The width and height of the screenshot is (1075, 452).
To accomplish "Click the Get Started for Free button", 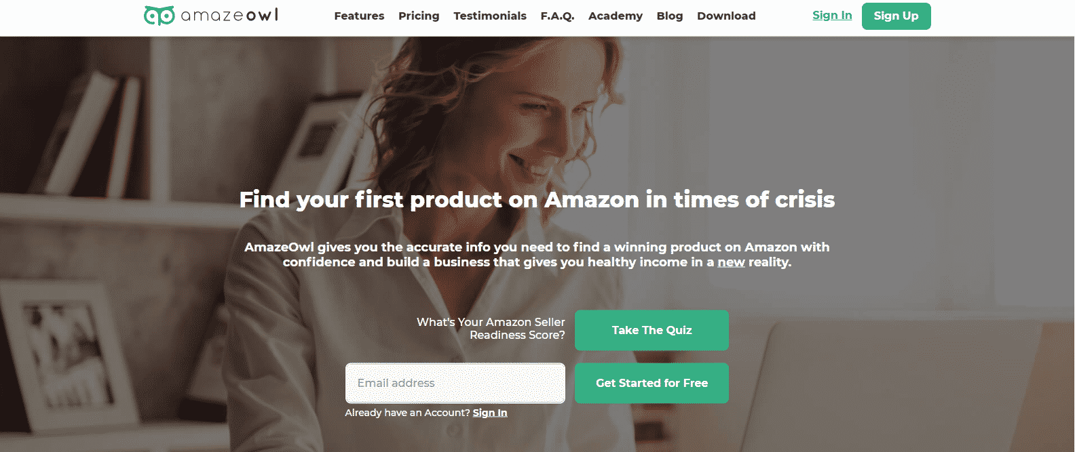I will (652, 383).
